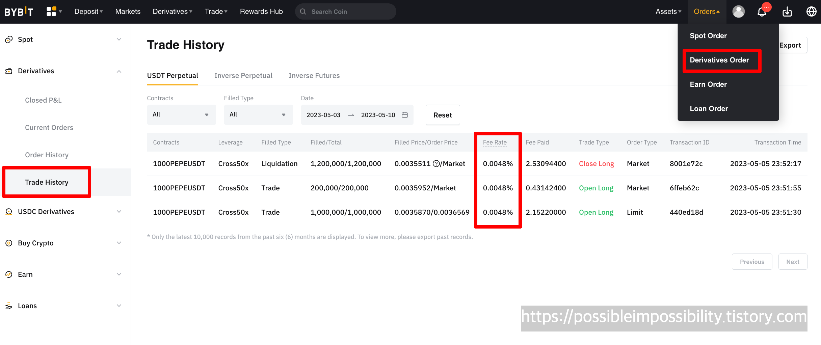The height and width of the screenshot is (345, 821).
Task: Open the Deposit dropdown menu
Action: tap(88, 11)
